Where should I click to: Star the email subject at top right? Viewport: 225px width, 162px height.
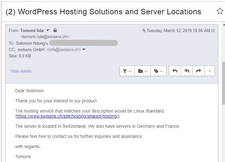coord(220,11)
